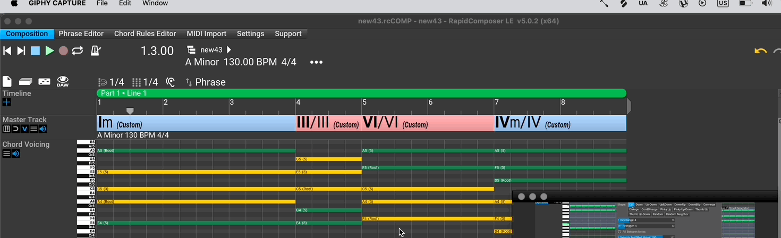Toggle the metronome icon
Screen dimensions: 781x238
[96, 51]
